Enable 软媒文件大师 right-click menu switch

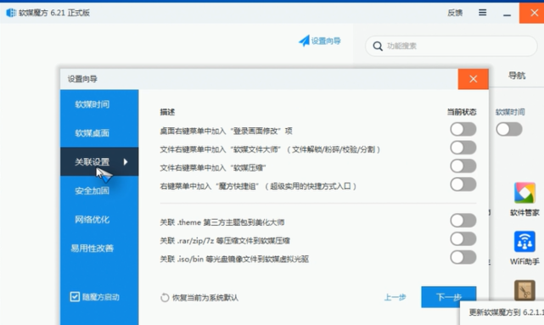click(463, 148)
